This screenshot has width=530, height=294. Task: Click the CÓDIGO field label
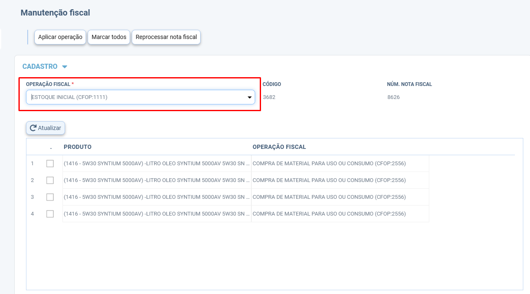click(x=272, y=84)
